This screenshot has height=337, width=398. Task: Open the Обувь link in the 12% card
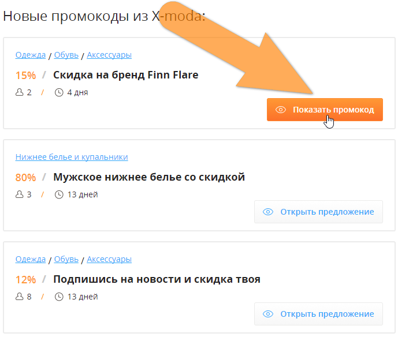66,259
